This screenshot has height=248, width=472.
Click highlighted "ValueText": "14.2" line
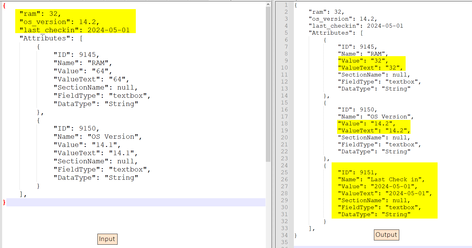tap(374, 131)
